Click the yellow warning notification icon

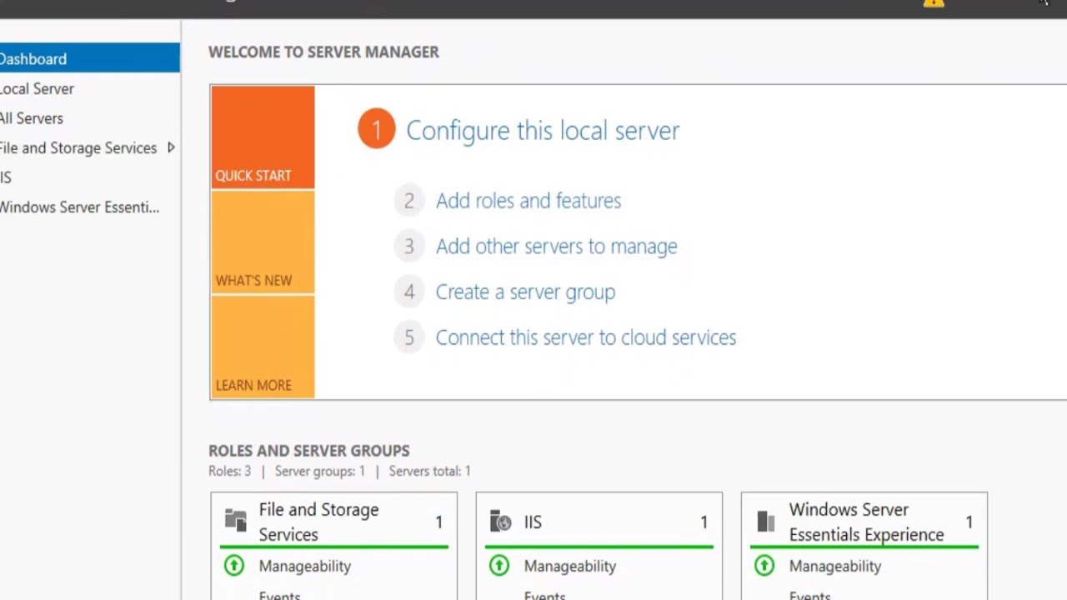coord(934,2)
